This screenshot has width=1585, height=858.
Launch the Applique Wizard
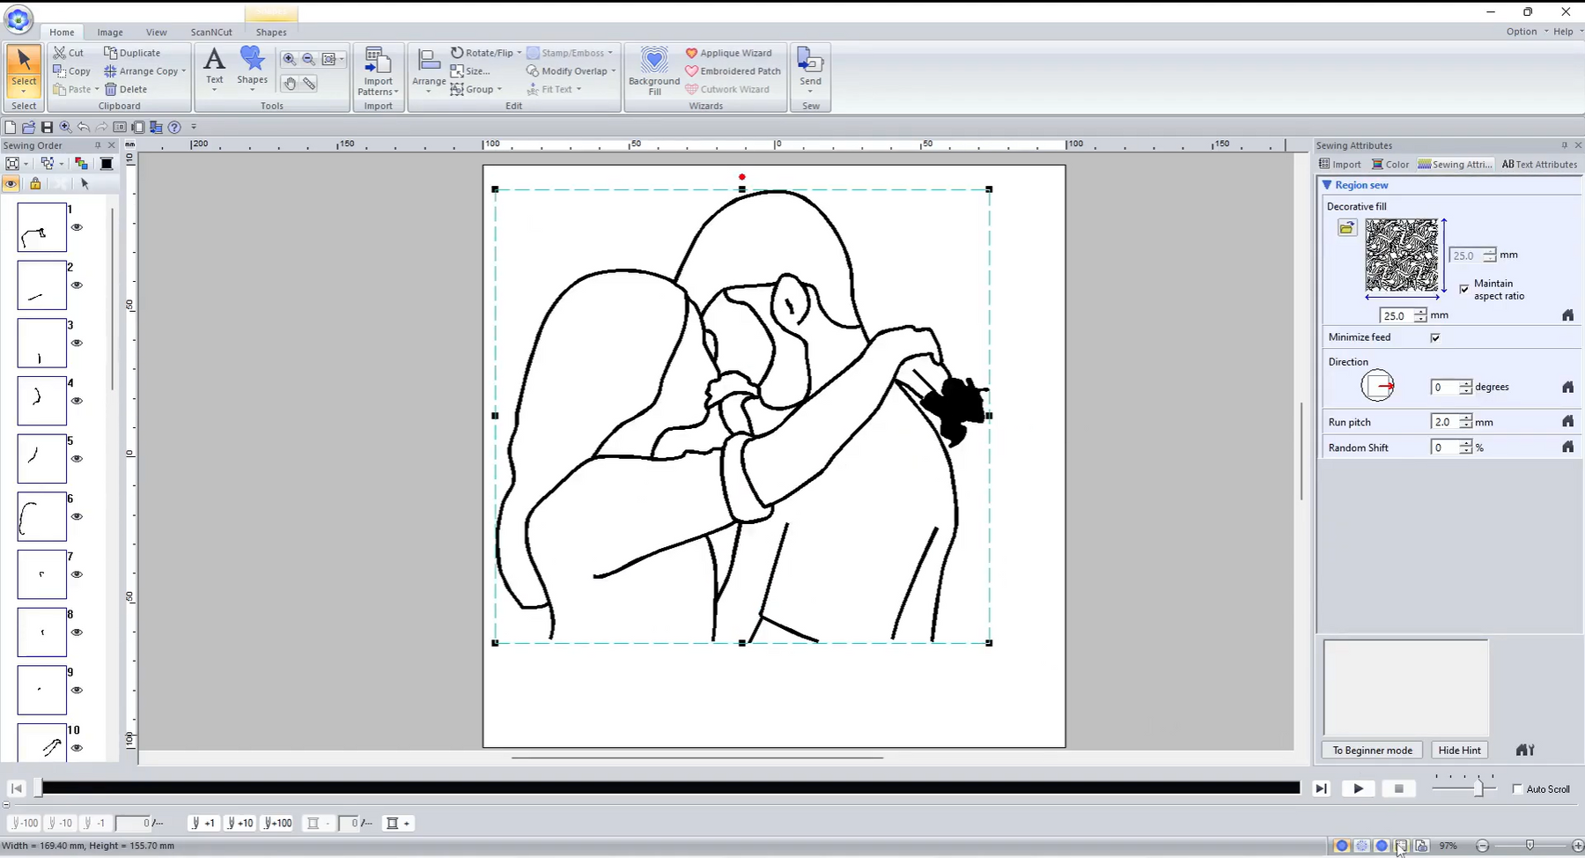tap(728, 53)
